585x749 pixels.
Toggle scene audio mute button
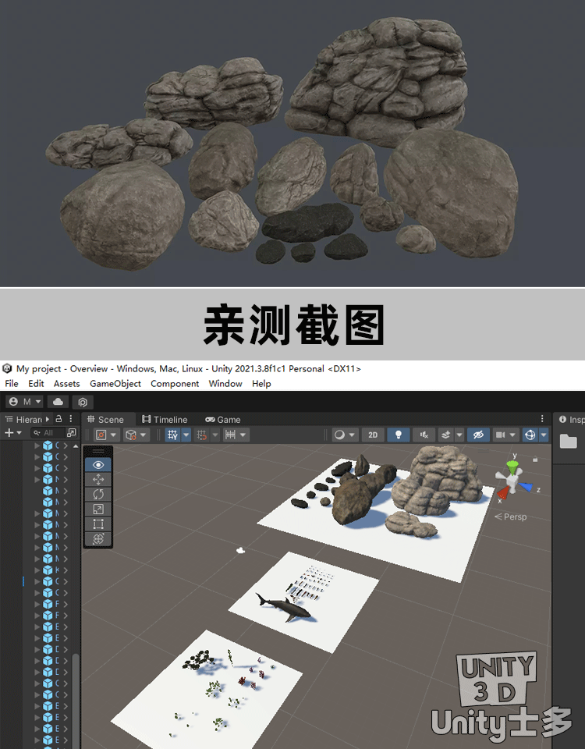[424, 435]
